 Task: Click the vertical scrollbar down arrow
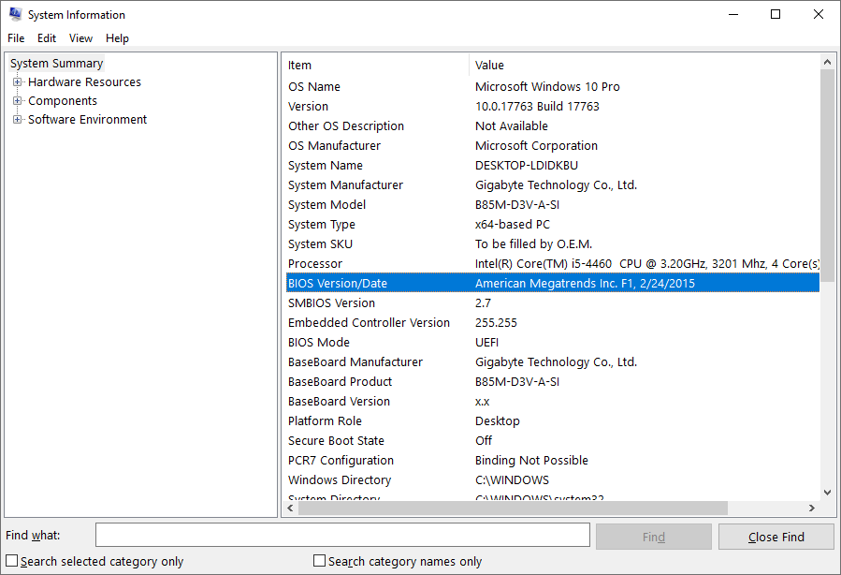[827, 493]
